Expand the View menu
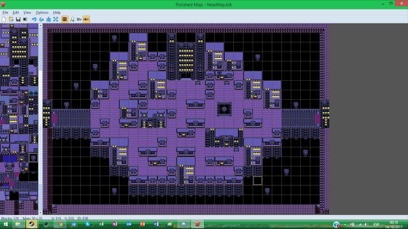This screenshot has width=408, height=229. coord(27,13)
